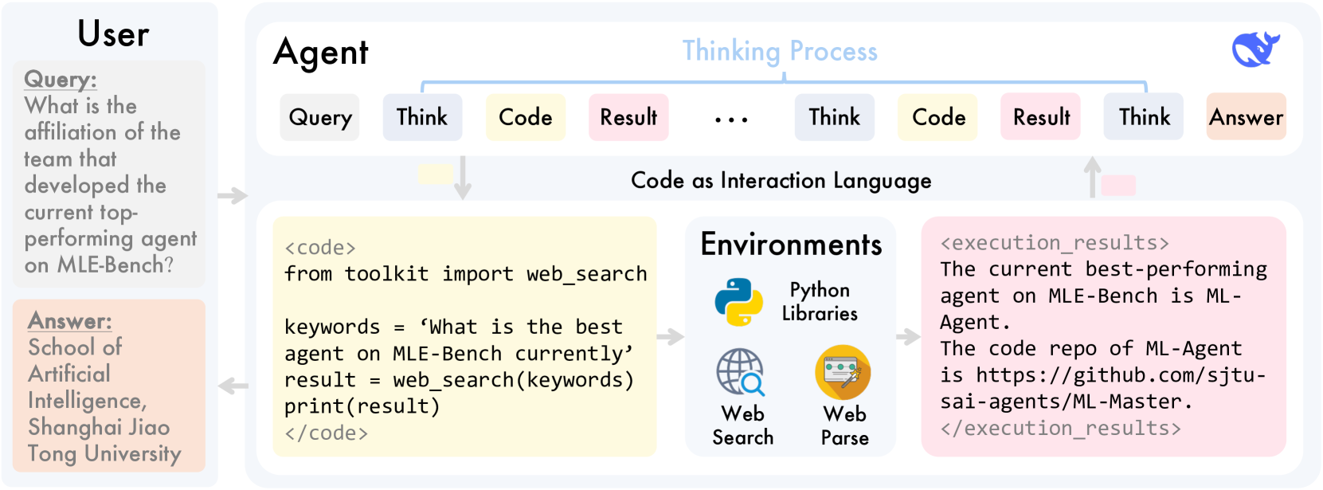Image resolution: width=1323 pixels, height=490 pixels.
Task: Click the DeepSeek whale logo
Action: click(1255, 50)
